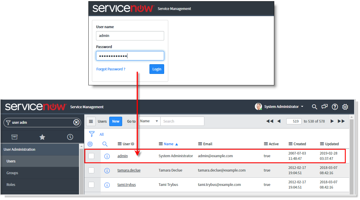
Task: Select Roles under User Administration
Action: pyautogui.click(x=11, y=184)
